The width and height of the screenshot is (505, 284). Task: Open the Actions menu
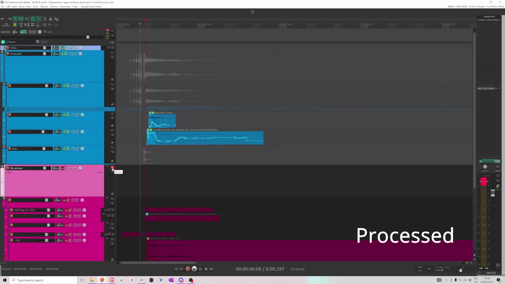coord(54,7)
